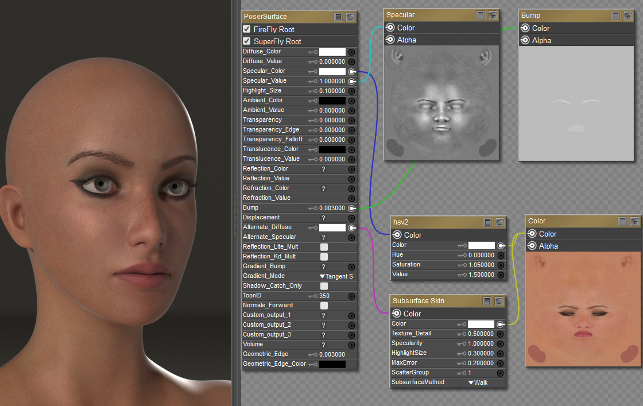Uncheck the SuperFly Root checkbox
The width and height of the screenshot is (643, 406).
pyautogui.click(x=247, y=41)
